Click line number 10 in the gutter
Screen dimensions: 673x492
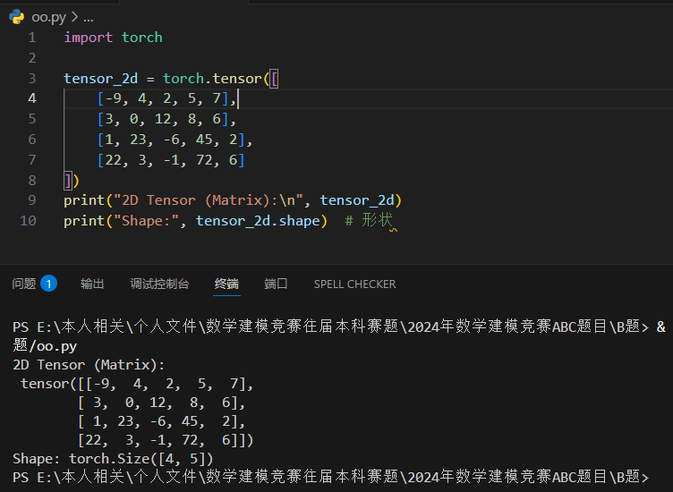pyautogui.click(x=28, y=221)
